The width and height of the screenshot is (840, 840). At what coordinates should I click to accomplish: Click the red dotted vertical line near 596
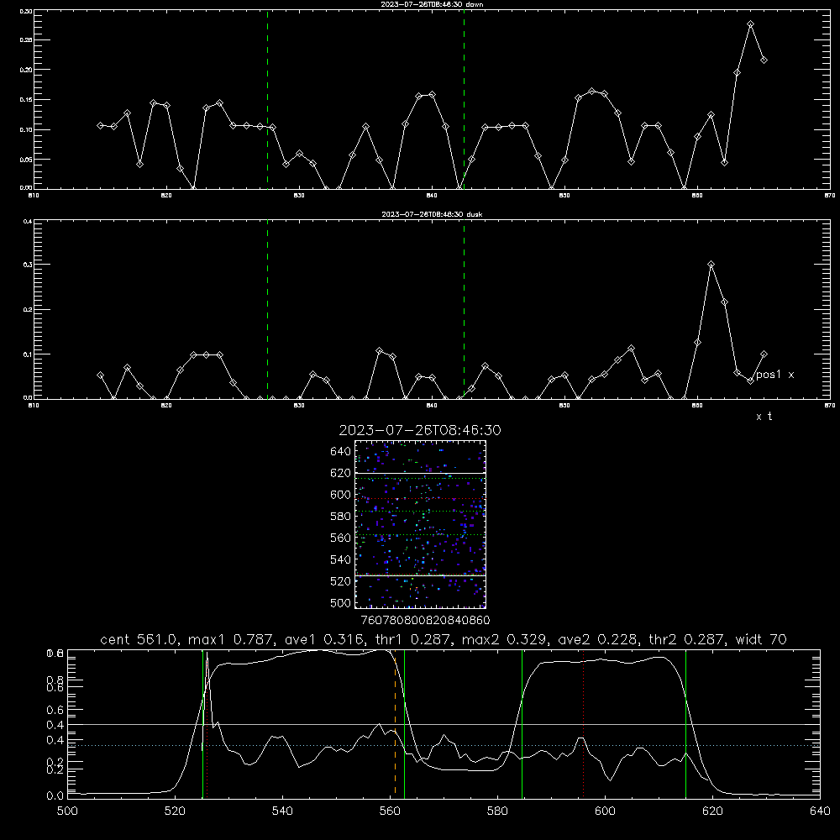[584, 723]
